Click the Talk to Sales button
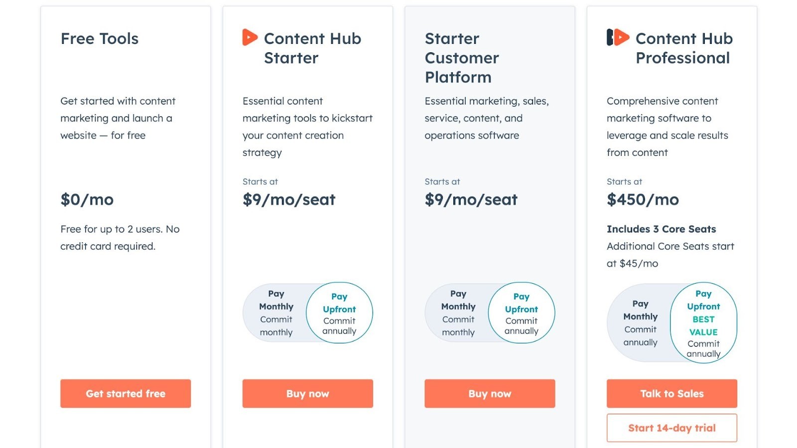 (x=671, y=393)
